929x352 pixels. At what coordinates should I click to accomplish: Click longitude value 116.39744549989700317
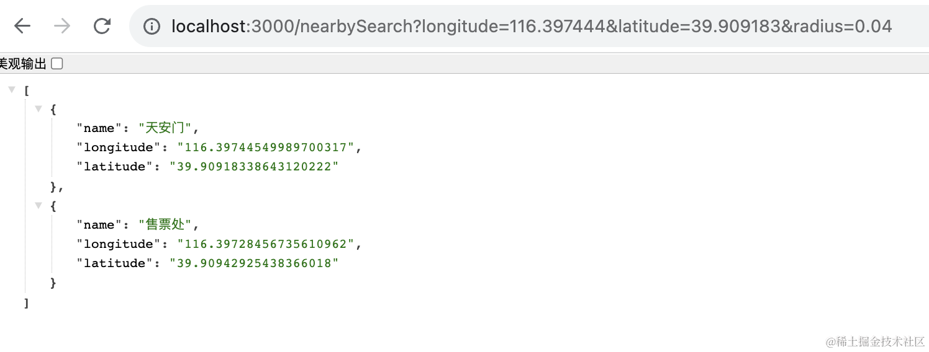(x=266, y=147)
